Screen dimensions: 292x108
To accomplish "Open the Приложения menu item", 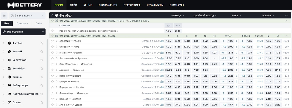I will [108, 5].
